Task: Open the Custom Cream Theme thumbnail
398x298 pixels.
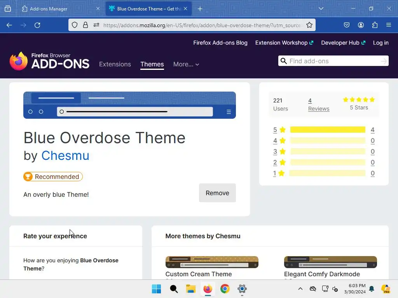Action: tap(212, 262)
